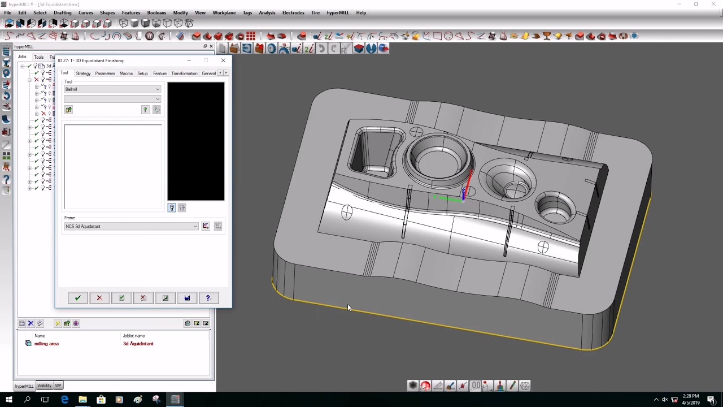Click the green checkmark of the top 3d job list
The image size is (723, 407).
pyautogui.click(x=29, y=66)
